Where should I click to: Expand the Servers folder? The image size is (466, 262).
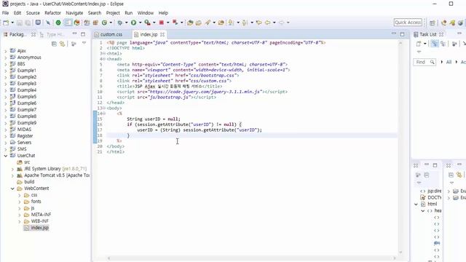[5, 143]
